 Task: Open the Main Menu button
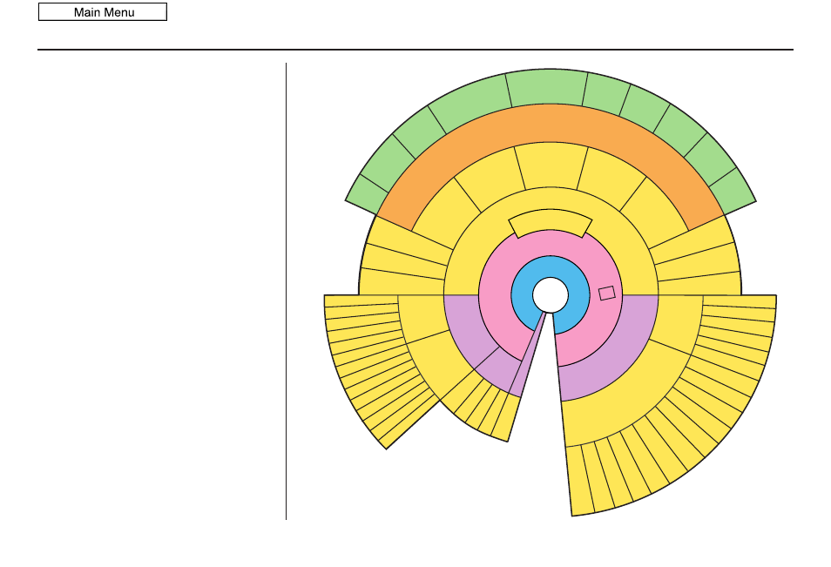(103, 12)
